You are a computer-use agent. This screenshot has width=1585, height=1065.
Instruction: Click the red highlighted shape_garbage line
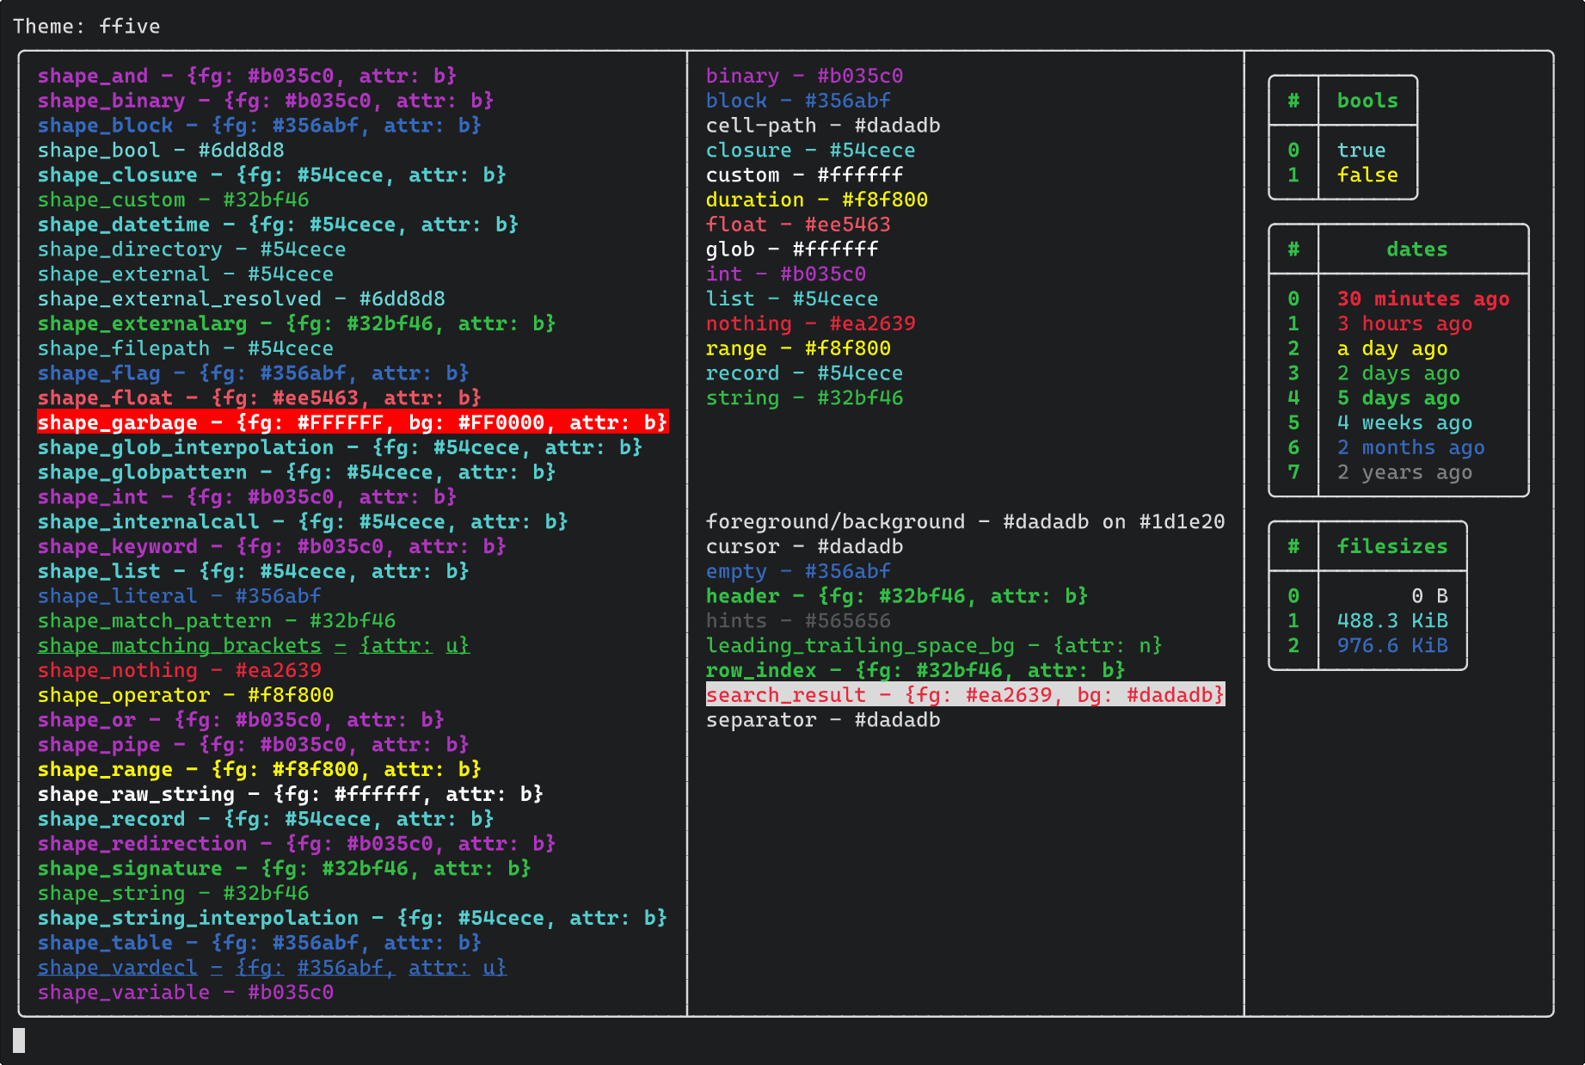pos(353,422)
